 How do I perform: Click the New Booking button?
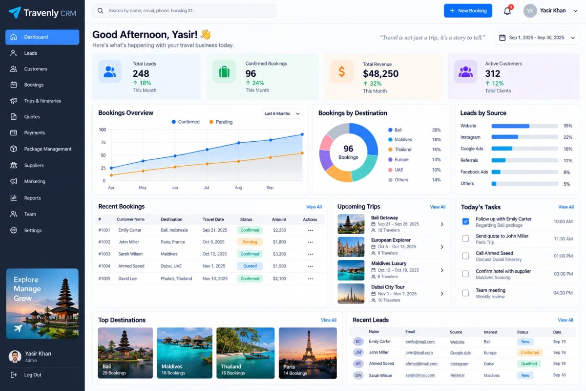pos(468,11)
